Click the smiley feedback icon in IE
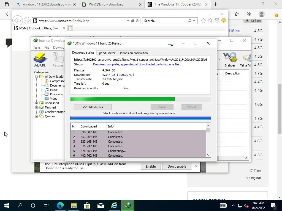The image size is (282, 211). pos(224,20)
